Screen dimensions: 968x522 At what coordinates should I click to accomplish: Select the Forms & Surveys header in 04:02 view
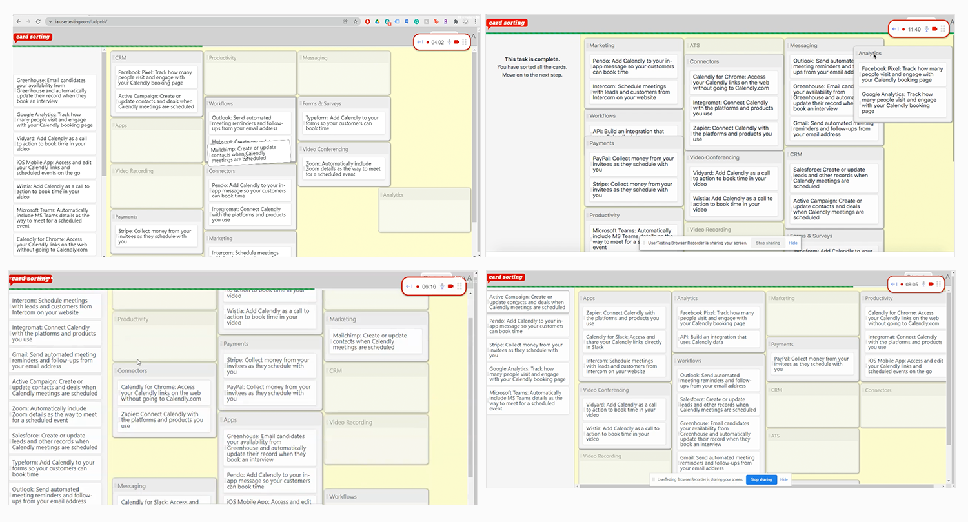pyautogui.click(x=344, y=103)
